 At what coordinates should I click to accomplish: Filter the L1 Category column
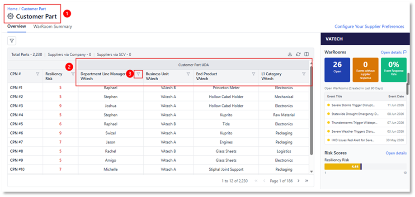pyautogui.click(x=304, y=74)
